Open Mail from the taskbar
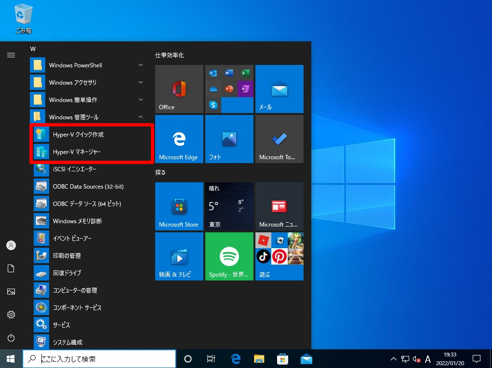This screenshot has height=368, width=492. [x=306, y=359]
